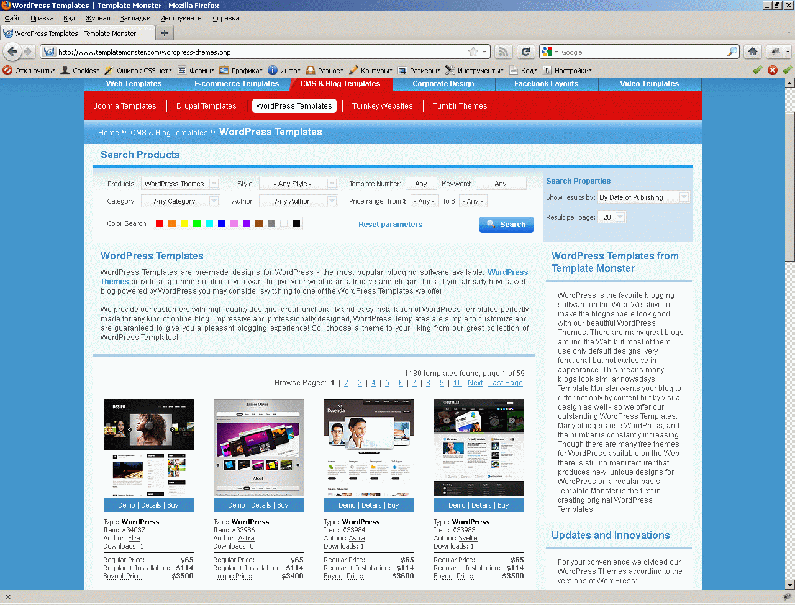Open the Код developer toolbar menu
This screenshot has width=795, height=605.
point(524,70)
